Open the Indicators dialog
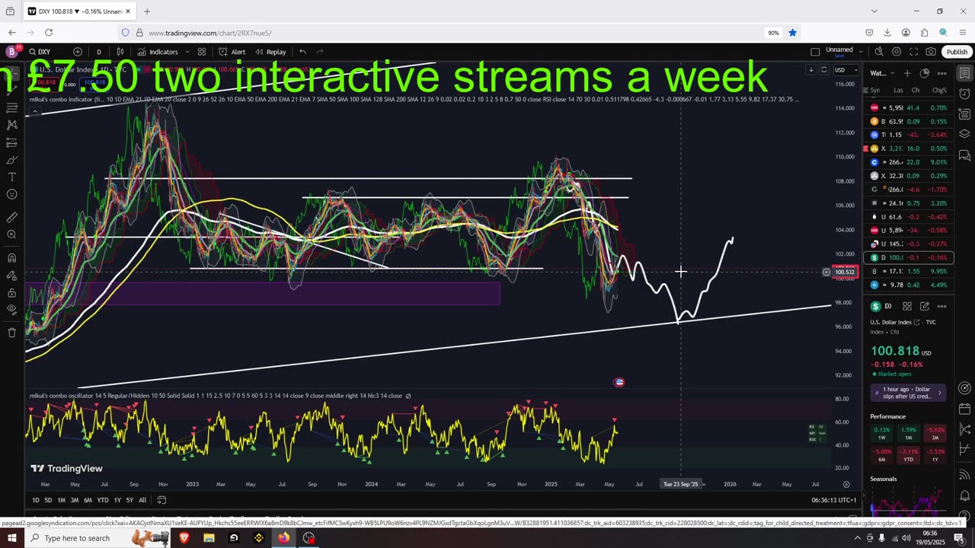 (x=158, y=52)
